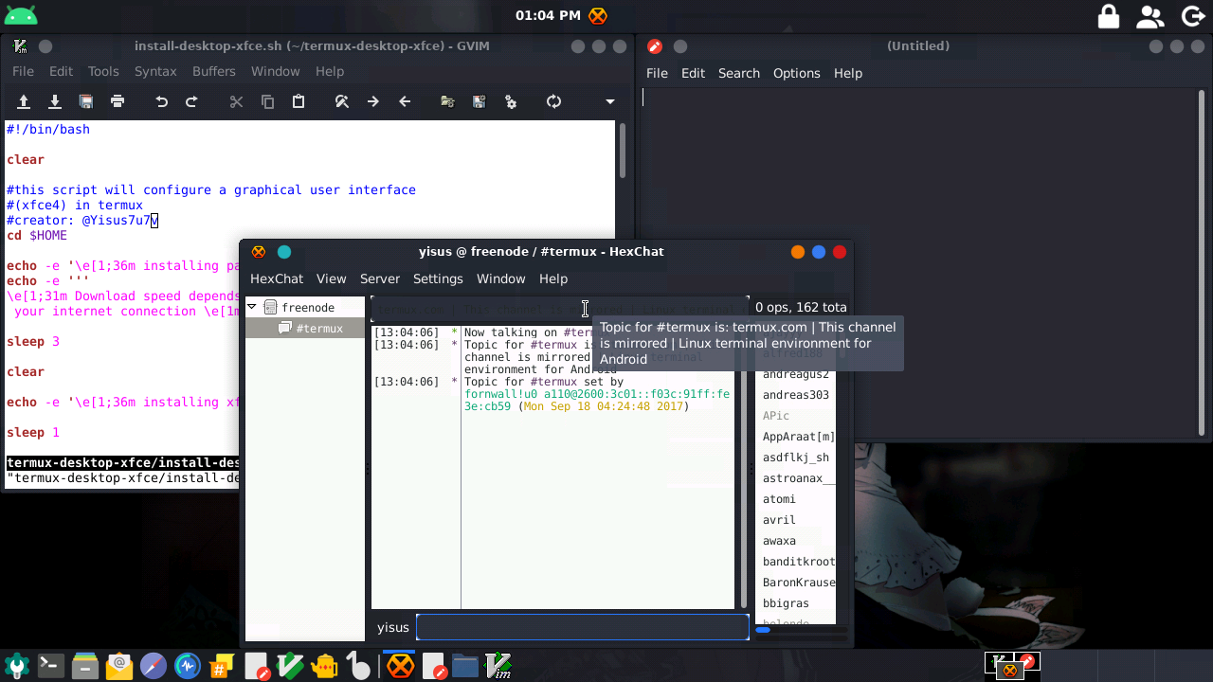
Task: Open Buffers menu in GVIM
Action: coord(214,71)
